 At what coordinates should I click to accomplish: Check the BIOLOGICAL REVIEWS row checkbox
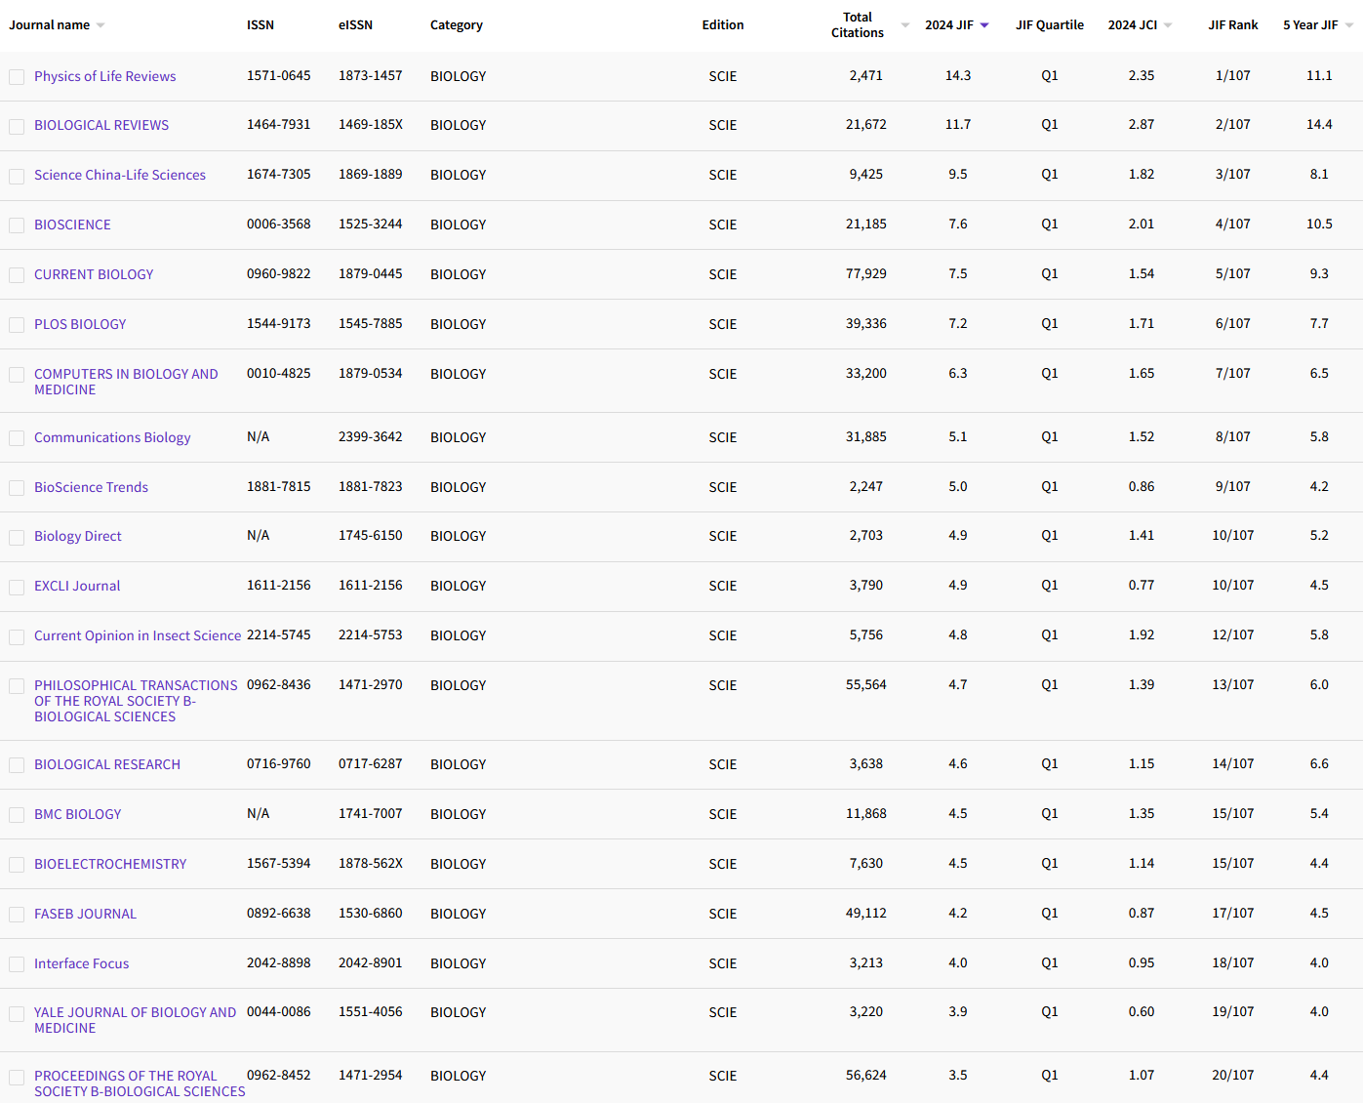17,127
